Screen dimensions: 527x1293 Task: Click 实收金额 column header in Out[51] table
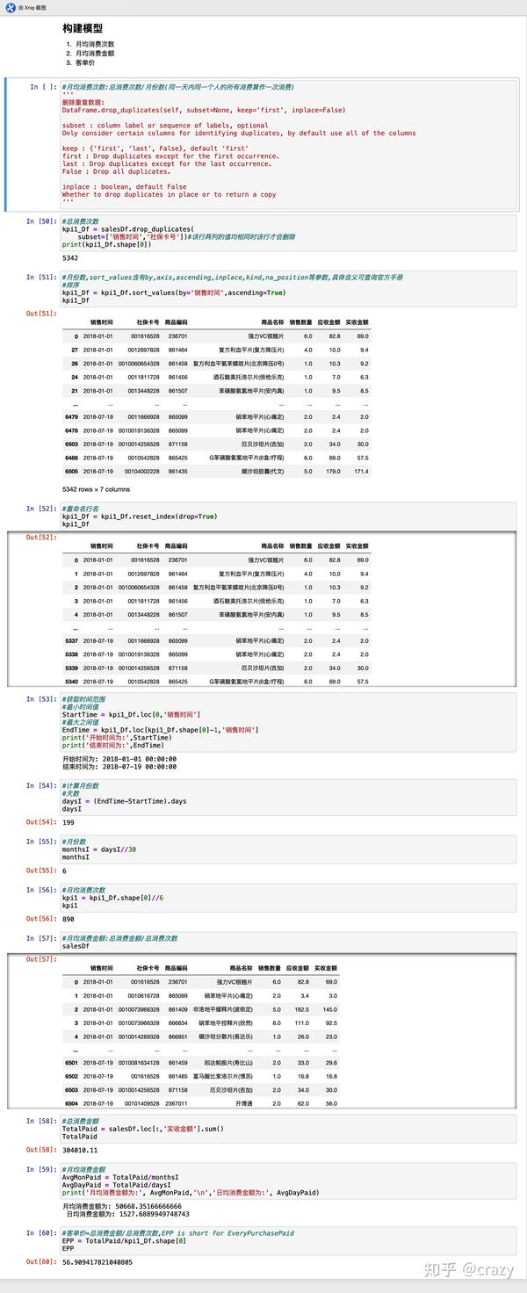pyautogui.click(x=357, y=323)
